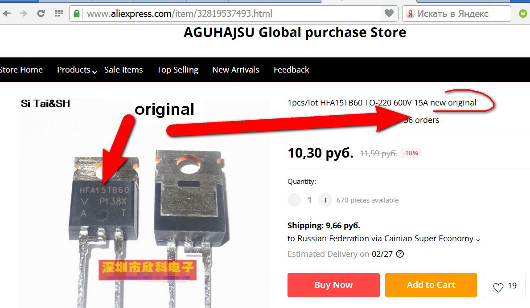Increase quantity with the plus button

point(325,200)
